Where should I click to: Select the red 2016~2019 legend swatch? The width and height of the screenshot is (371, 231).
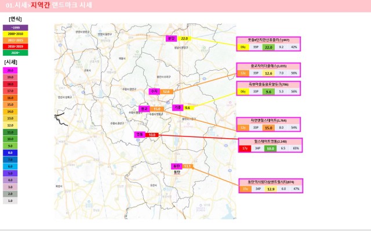pos(16,46)
